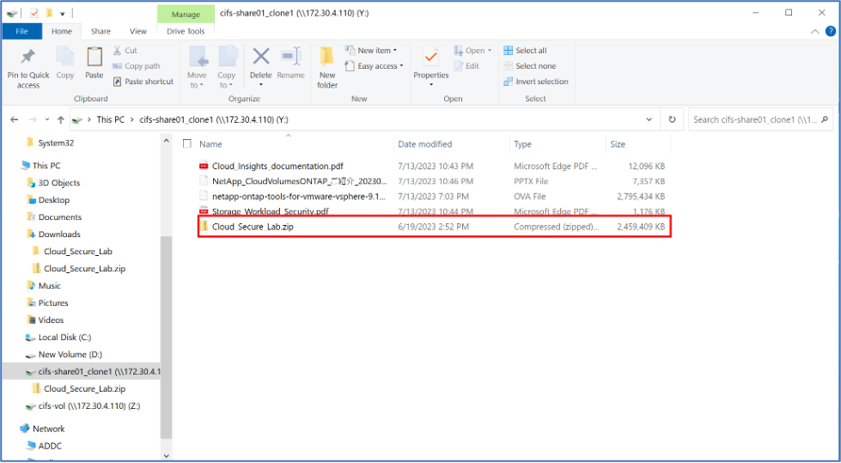
Task: Click the Edit ribbon command
Action: coord(466,66)
